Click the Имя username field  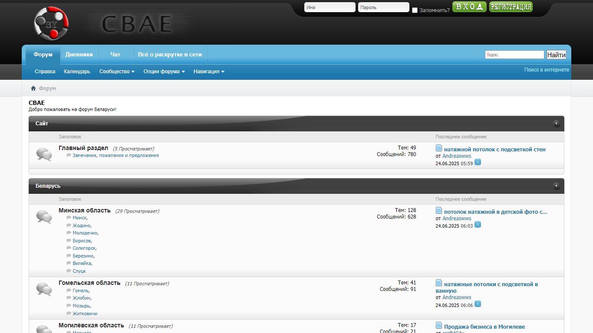(x=330, y=7)
